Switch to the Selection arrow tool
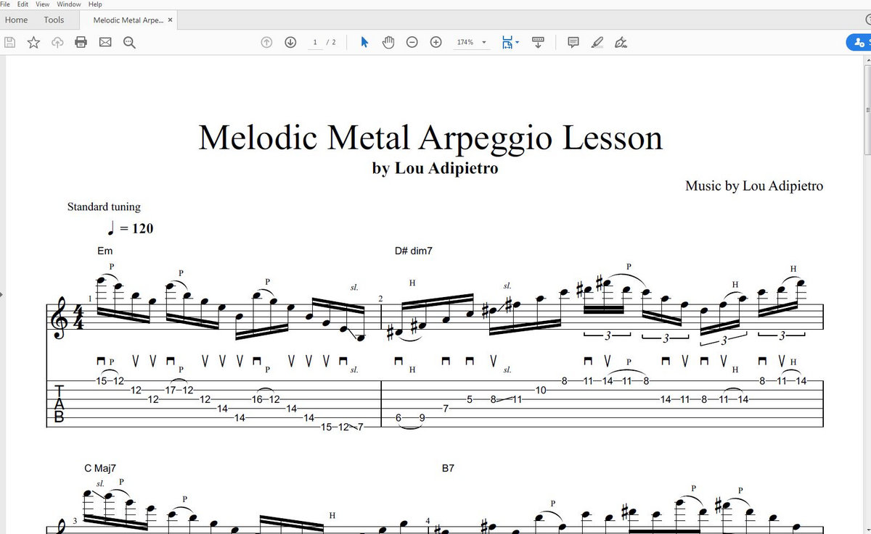871x534 pixels. (x=363, y=42)
